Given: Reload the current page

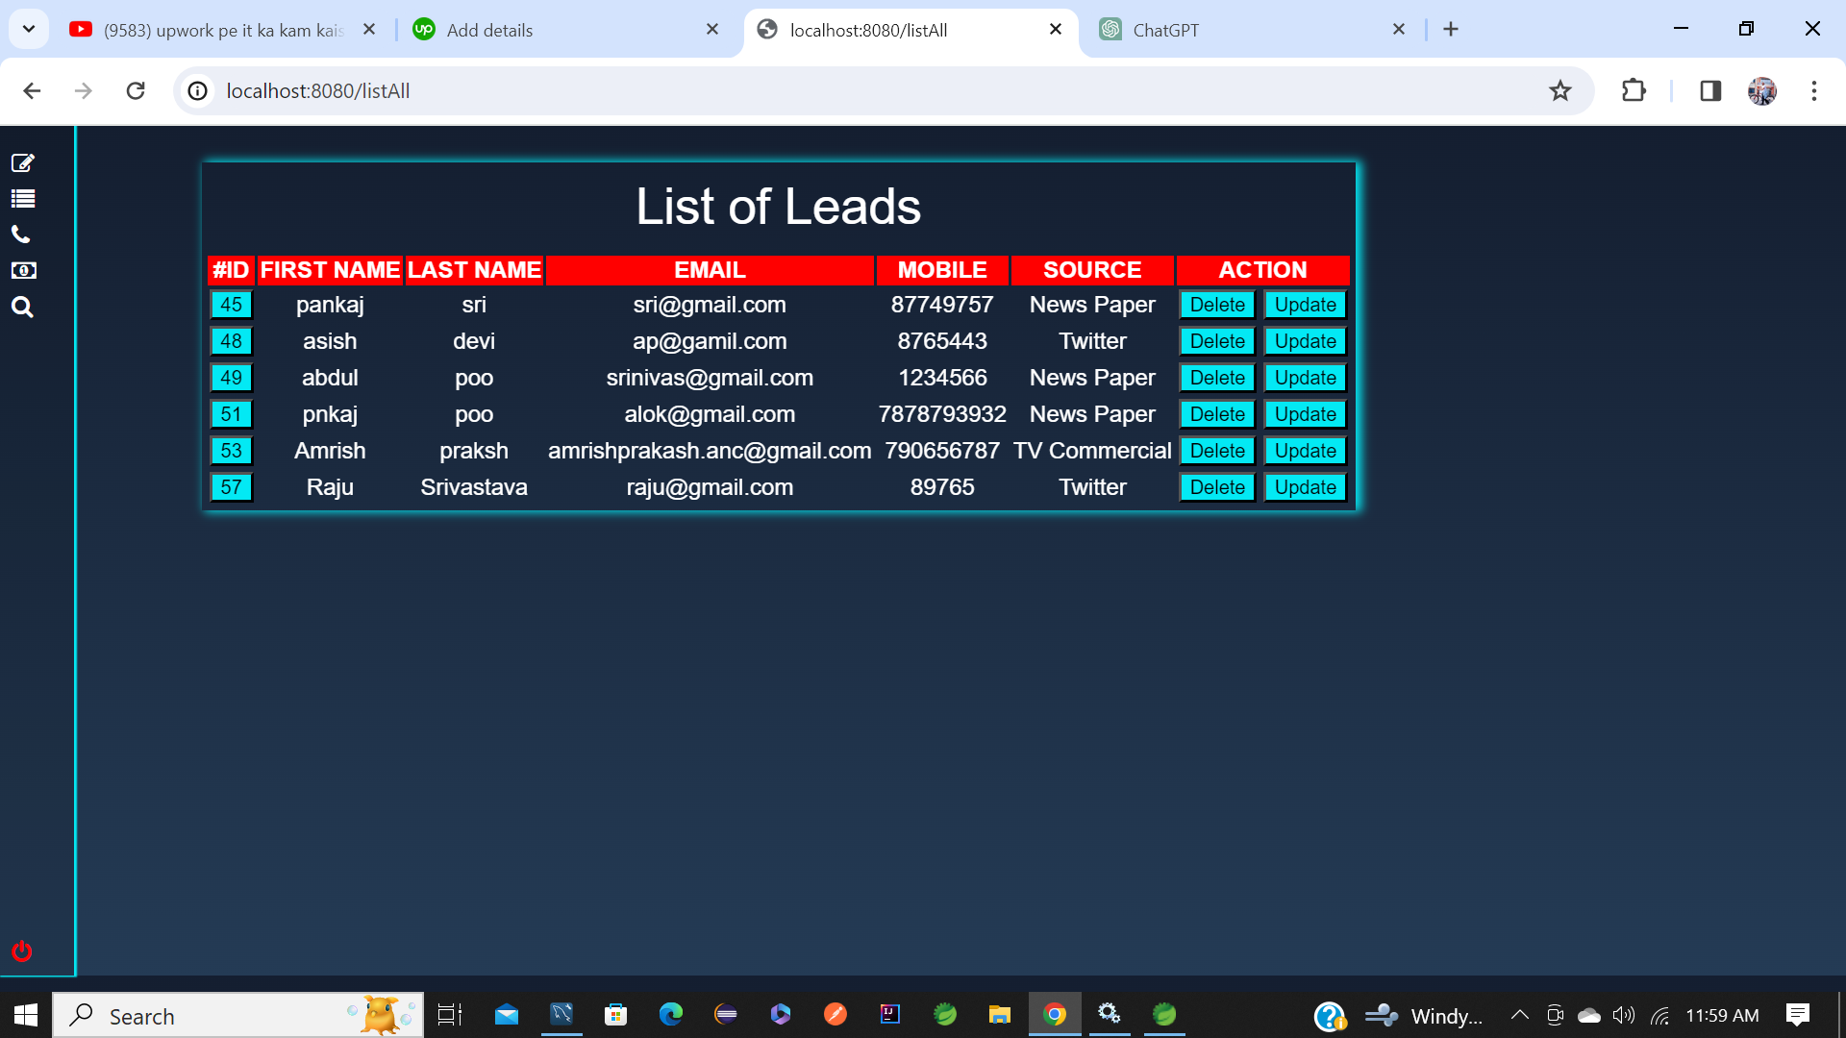Looking at the screenshot, I should click(136, 90).
